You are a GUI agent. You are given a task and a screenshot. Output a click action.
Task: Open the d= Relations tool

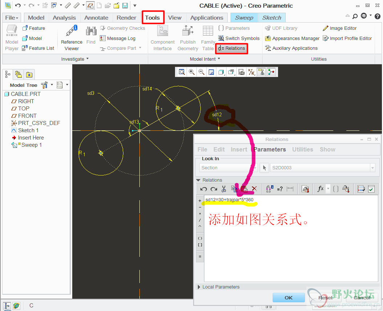(232, 48)
